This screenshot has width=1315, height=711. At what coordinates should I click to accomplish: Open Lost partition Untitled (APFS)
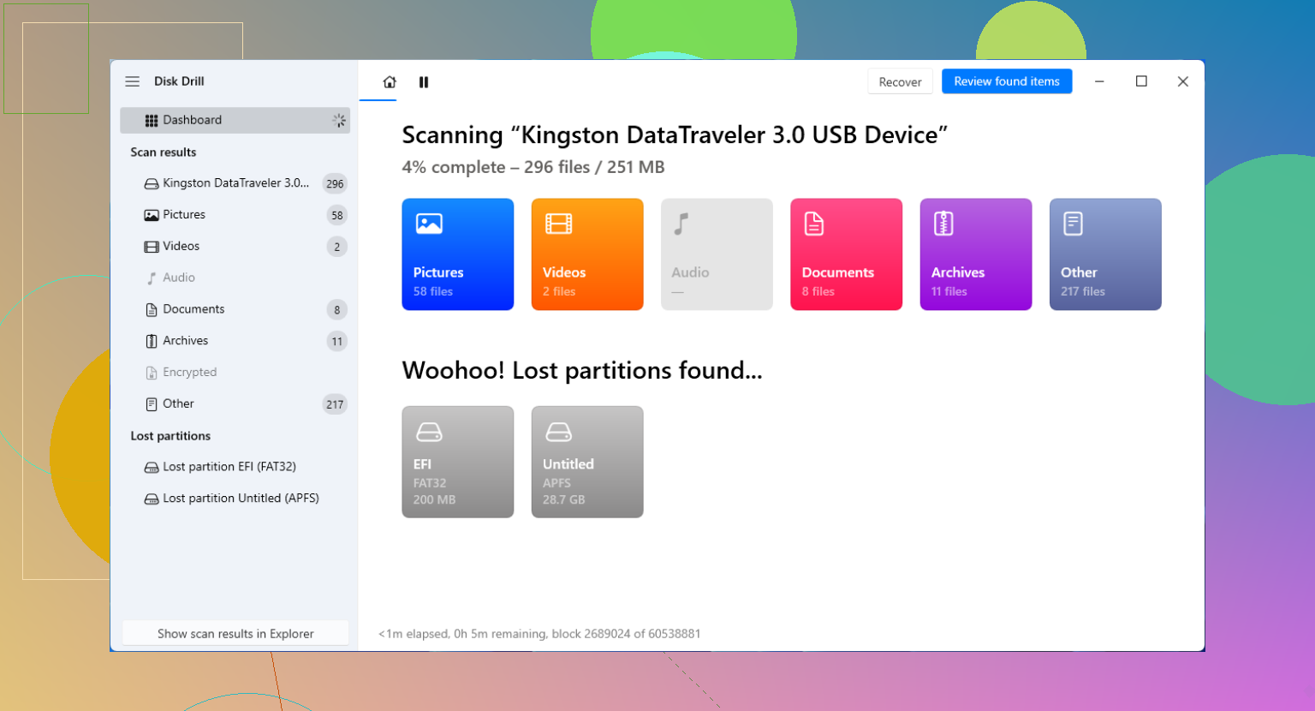click(235, 499)
